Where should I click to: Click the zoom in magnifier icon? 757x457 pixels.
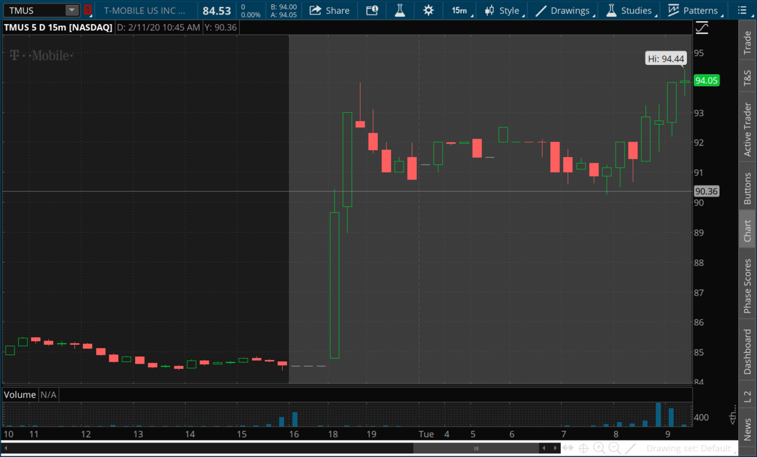point(599,448)
